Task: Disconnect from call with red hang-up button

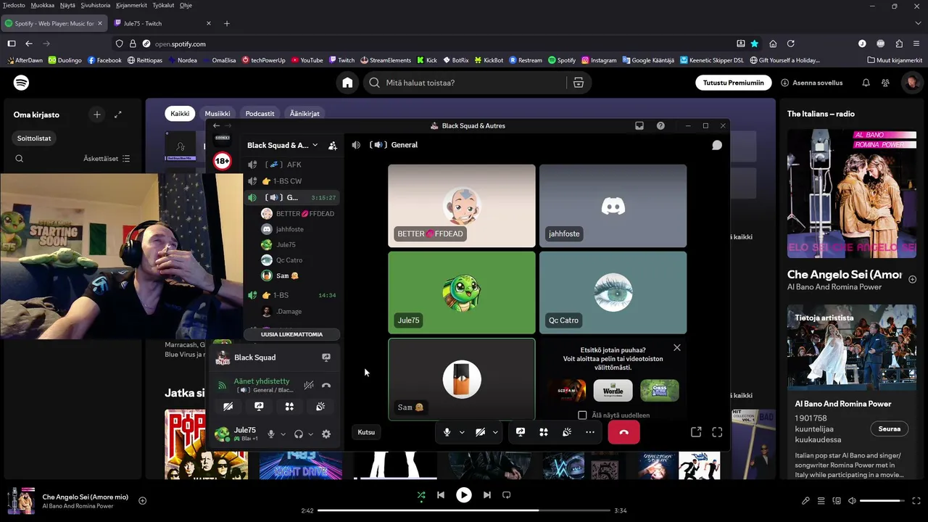Action: point(624,432)
